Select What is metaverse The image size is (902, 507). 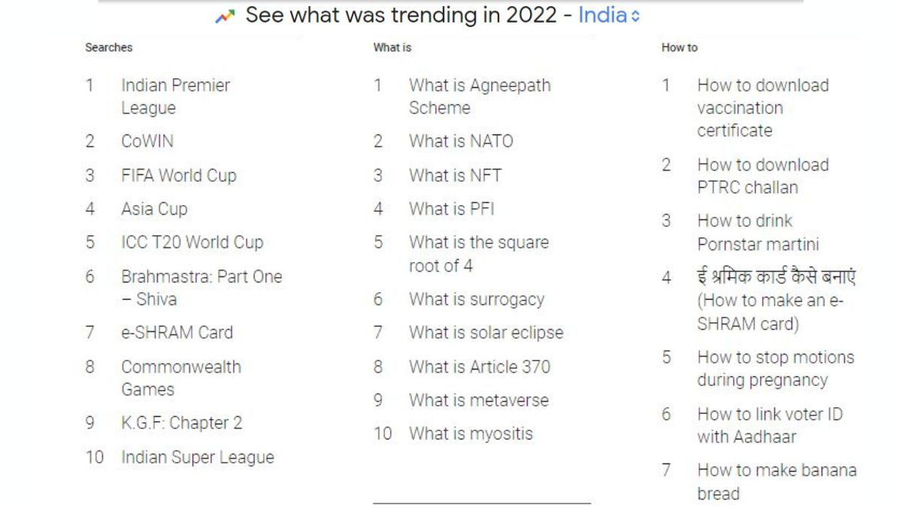point(478,400)
